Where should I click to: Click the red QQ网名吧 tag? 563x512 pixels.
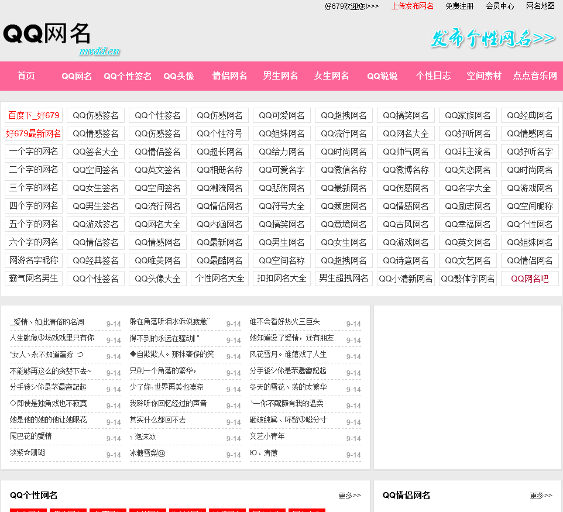tap(530, 279)
